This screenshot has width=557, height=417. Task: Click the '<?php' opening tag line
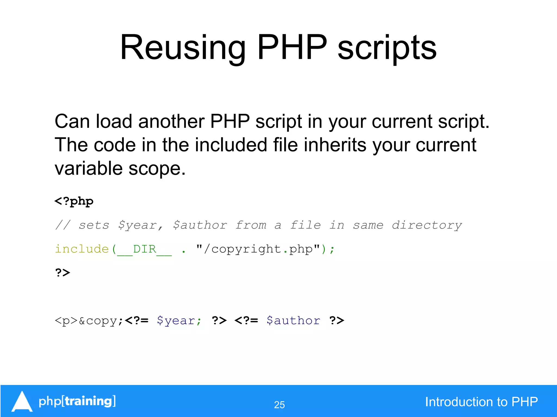point(74,201)
